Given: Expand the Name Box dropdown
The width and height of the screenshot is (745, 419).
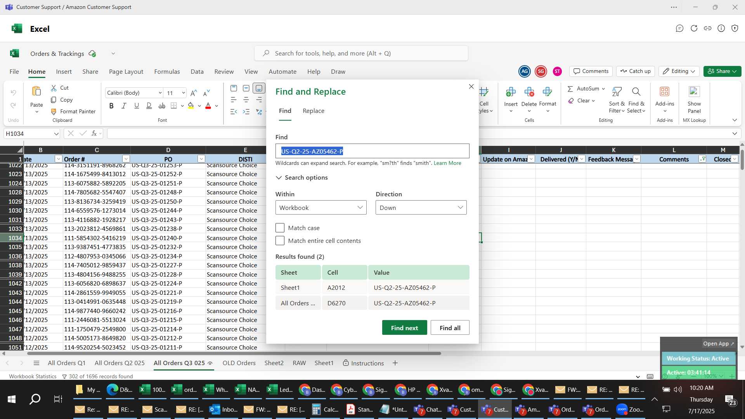Looking at the screenshot, I should (56, 134).
